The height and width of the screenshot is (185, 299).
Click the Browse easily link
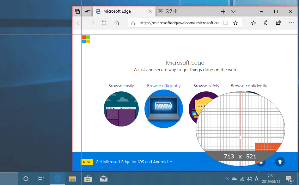pos(121,86)
